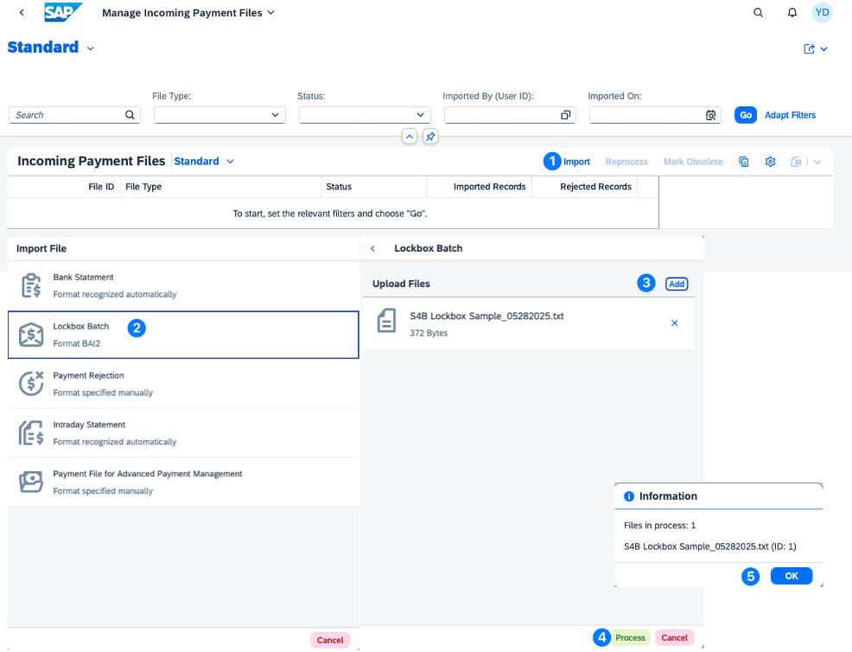Click OK in Information dialog

792,576
